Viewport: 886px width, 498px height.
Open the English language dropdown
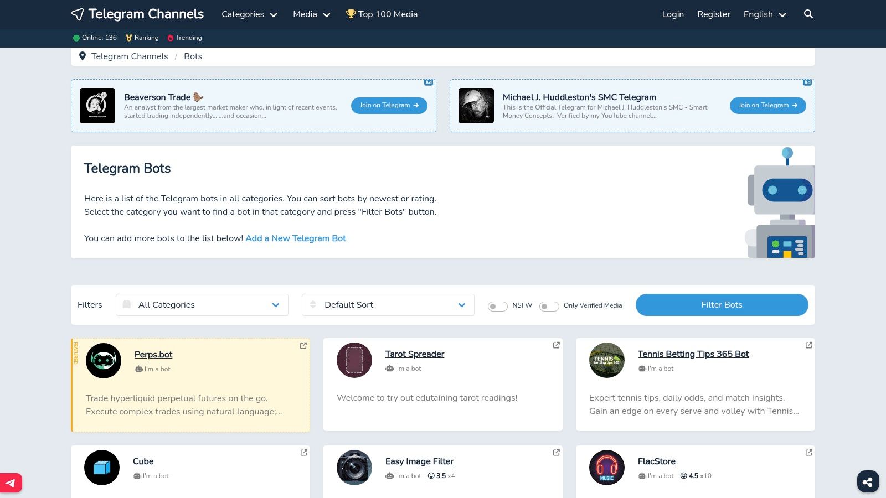765,14
